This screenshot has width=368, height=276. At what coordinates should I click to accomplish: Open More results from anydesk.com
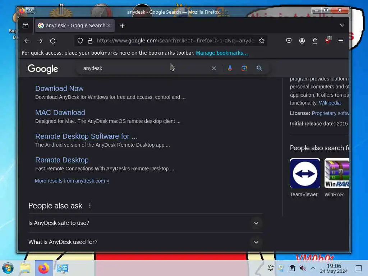pyautogui.click(x=72, y=181)
